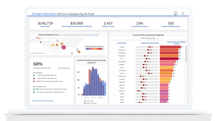Click the Amount Predicted legend swatch
Screen dimensions: 215x121
pyautogui.click(x=85, y=103)
